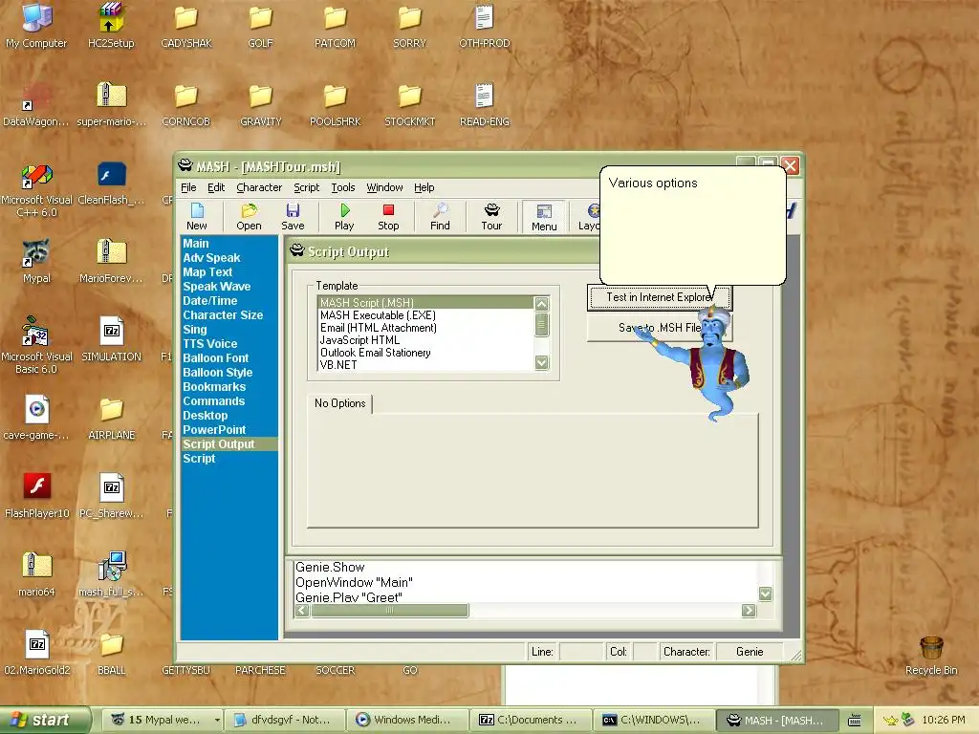Click Template list scroll down arrow
Screen dimensions: 979x734
click(x=541, y=362)
